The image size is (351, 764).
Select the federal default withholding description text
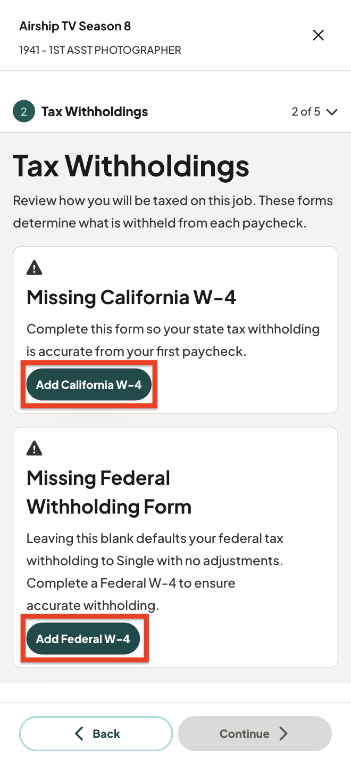click(x=155, y=572)
